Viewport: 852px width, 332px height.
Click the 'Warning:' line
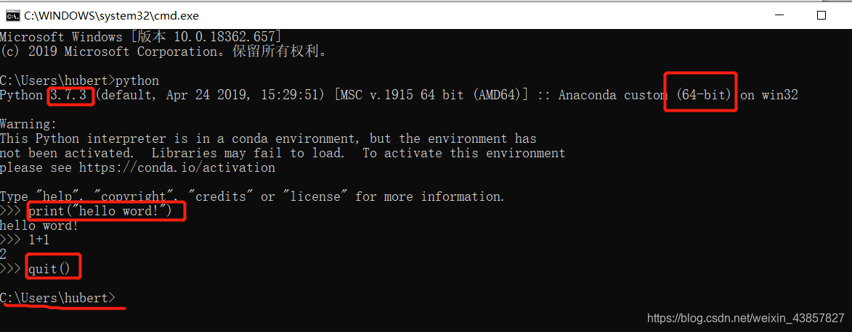point(28,124)
